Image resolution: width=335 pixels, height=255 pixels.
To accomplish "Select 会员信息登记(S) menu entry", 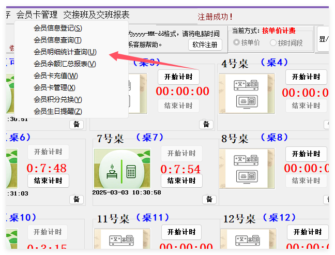I will [x=58, y=28].
